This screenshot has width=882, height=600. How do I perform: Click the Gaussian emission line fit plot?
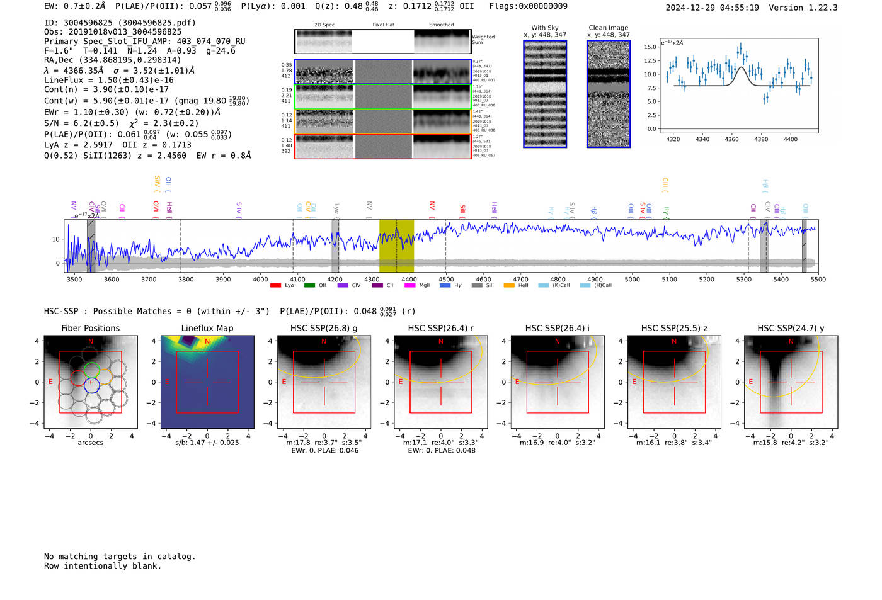pos(739,86)
